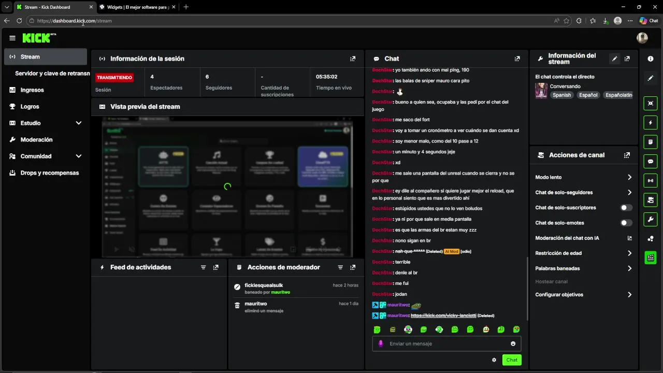Image resolution: width=663 pixels, height=373 pixels.
Task: Open Restricción de edad options
Action: 584,253
